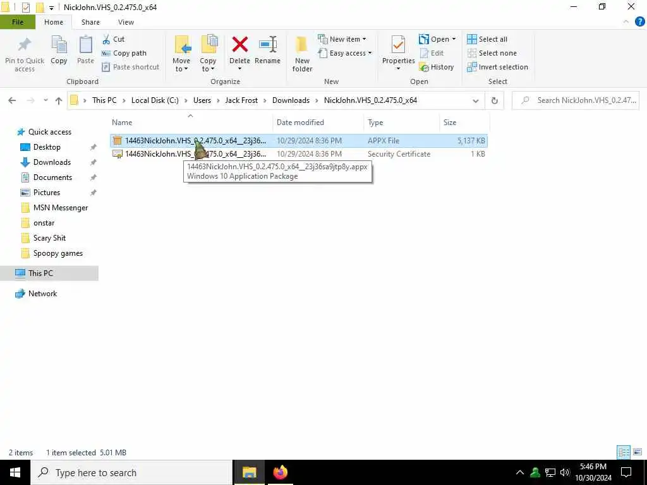The height and width of the screenshot is (485, 647).
Task: Click the Paste clipboard icon
Action: click(x=85, y=49)
